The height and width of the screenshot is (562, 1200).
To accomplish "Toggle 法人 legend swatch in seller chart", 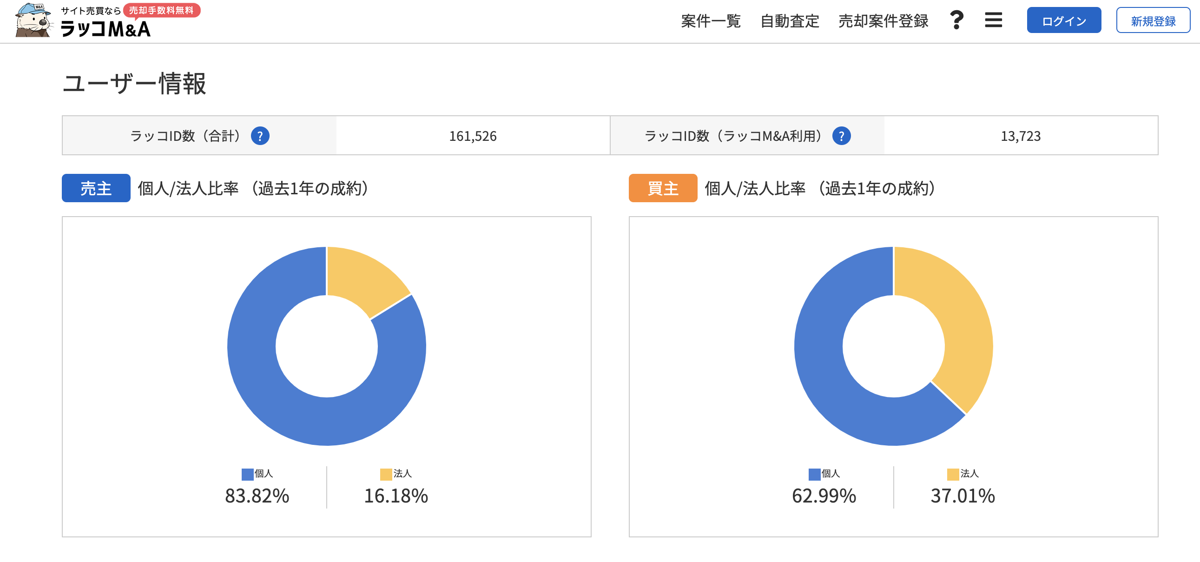I will tap(386, 474).
